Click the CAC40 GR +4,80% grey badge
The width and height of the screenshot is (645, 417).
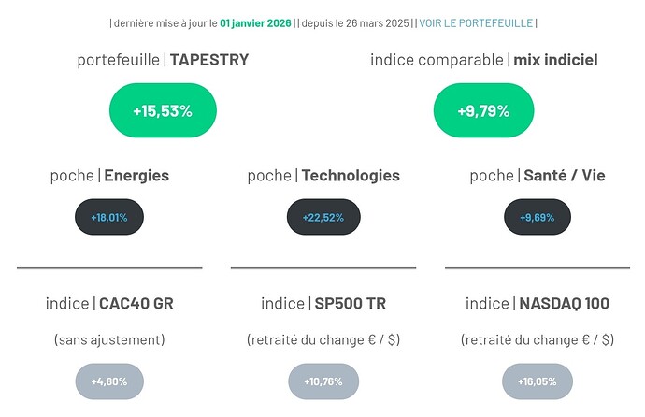click(x=109, y=381)
